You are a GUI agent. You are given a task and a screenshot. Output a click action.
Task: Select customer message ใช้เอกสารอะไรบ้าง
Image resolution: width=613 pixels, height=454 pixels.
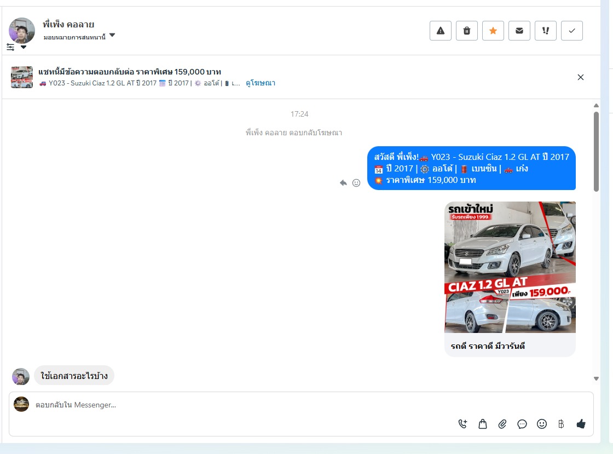(74, 376)
